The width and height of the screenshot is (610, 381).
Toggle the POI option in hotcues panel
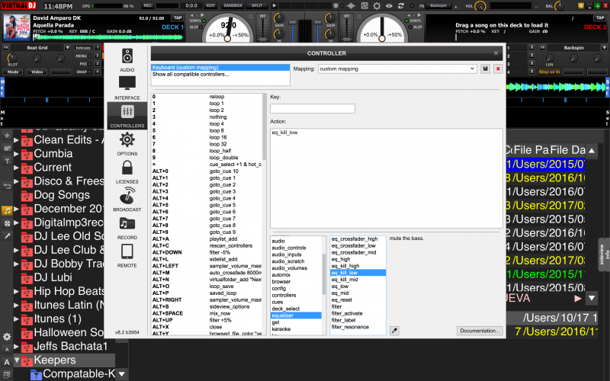tap(86, 64)
